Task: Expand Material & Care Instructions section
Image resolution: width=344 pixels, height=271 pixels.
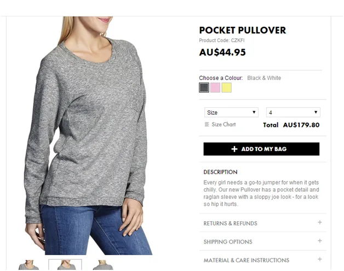Action: tap(262, 260)
